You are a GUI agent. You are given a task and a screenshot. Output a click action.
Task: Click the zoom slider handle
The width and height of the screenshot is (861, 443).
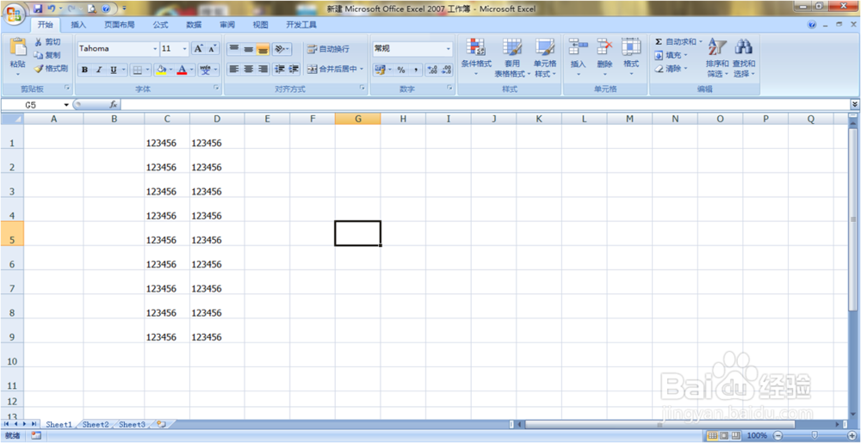tap(814, 435)
